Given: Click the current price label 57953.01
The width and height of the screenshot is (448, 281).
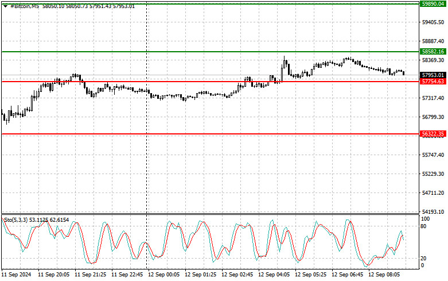Looking at the screenshot, I should tap(433, 75).
